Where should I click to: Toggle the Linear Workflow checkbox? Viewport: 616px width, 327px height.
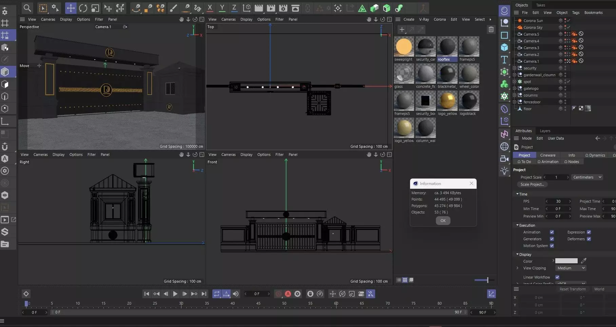point(557,277)
